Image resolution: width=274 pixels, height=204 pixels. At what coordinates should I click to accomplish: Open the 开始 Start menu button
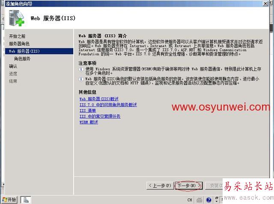[9, 200]
